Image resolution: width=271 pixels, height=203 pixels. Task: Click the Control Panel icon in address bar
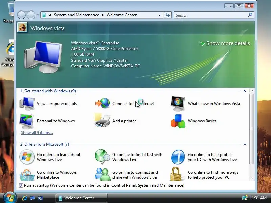pyautogui.click(x=44, y=15)
